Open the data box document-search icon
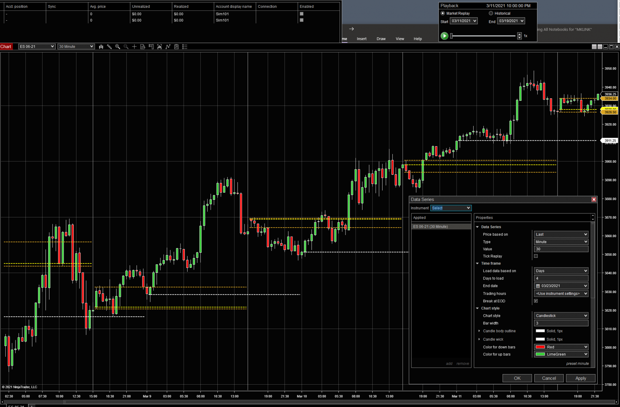620x407 pixels. 143,47
